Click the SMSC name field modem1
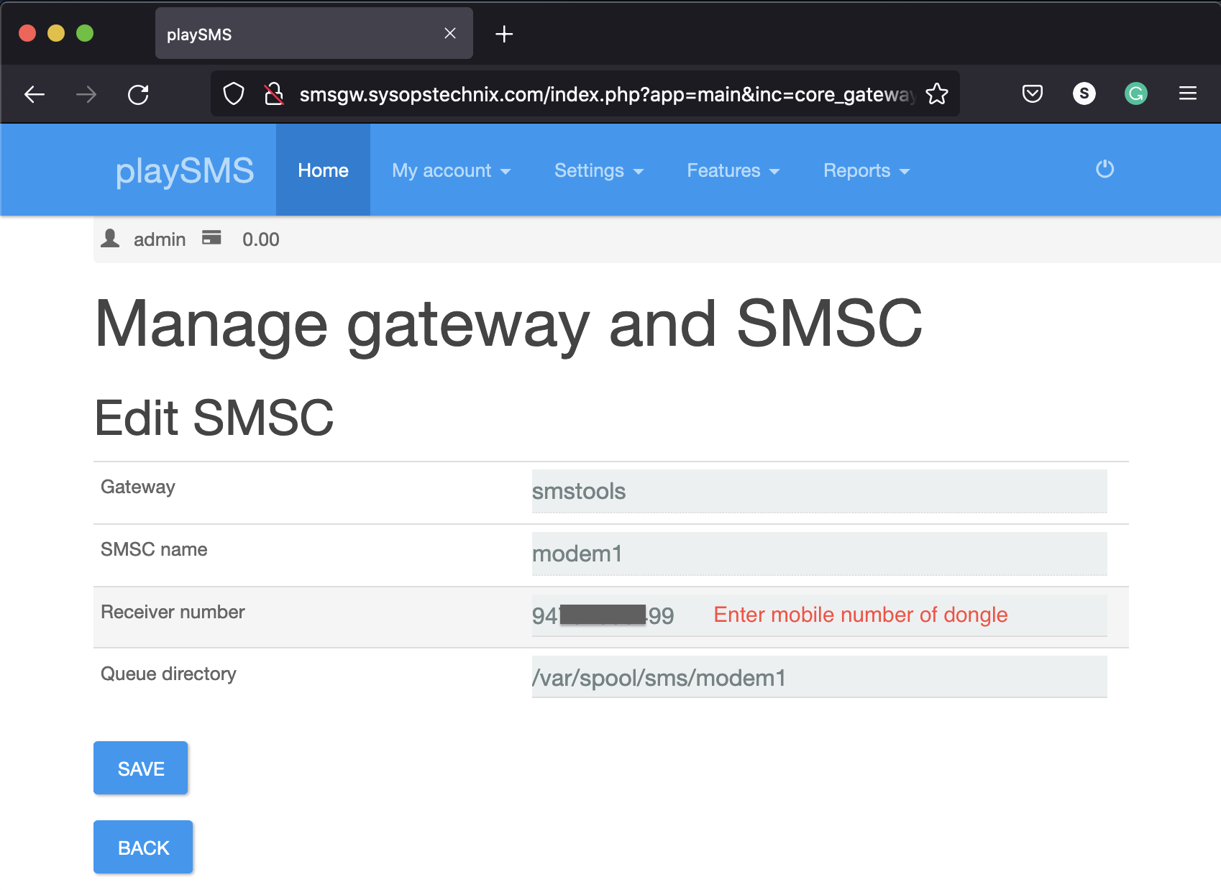 819,554
